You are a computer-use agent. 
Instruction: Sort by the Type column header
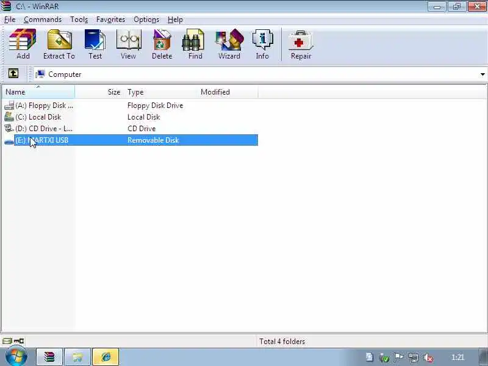pyautogui.click(x=161, y=92)
